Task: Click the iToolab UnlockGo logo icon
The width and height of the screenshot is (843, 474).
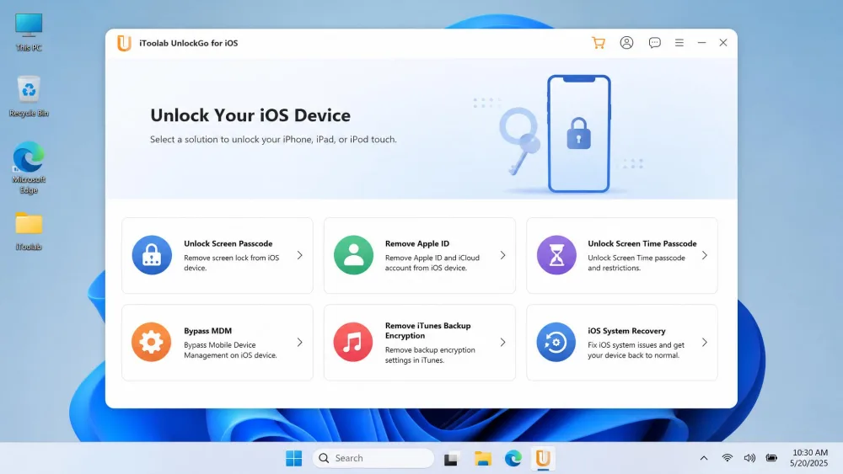Action: 124,43
